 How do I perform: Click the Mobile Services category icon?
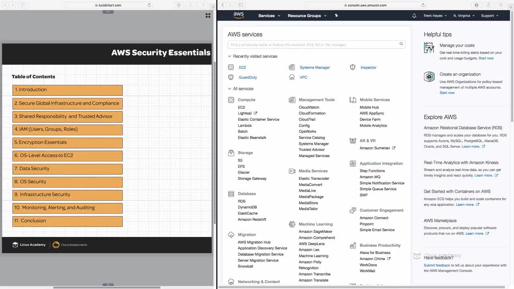(353, 100)
